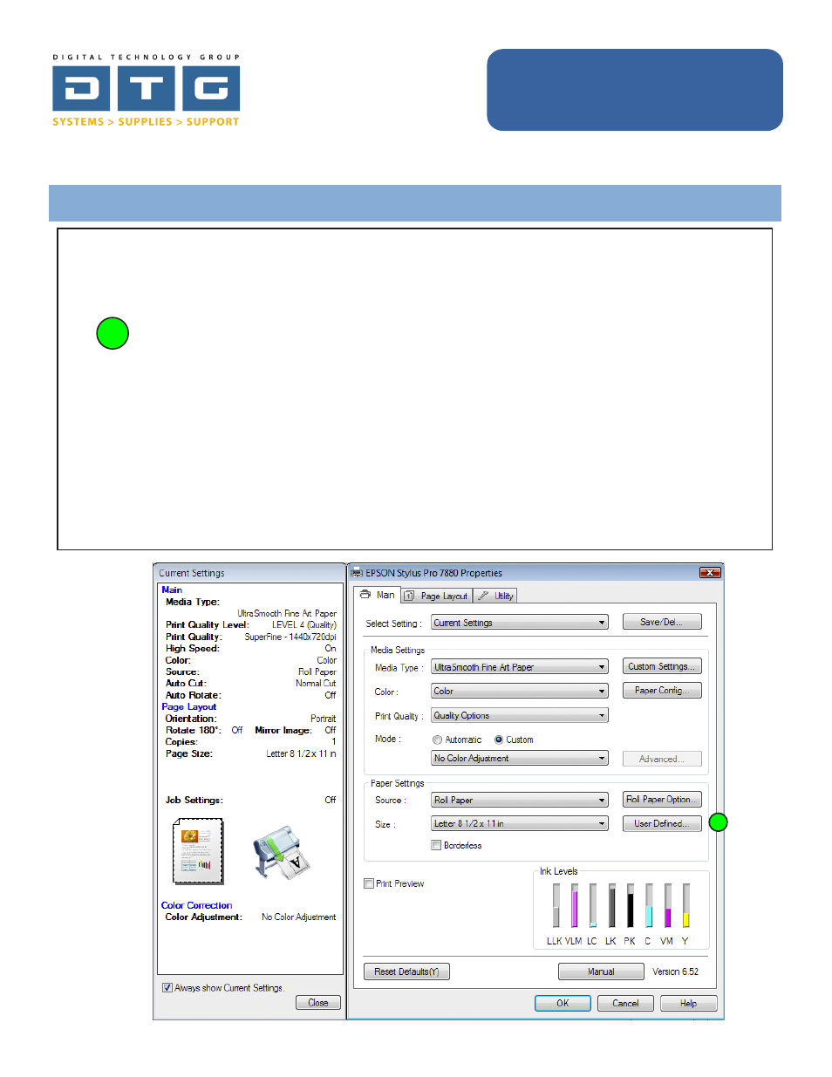Click the User Defined button
This screenshot has width=832, height=1077.
[x=662, y=823]
